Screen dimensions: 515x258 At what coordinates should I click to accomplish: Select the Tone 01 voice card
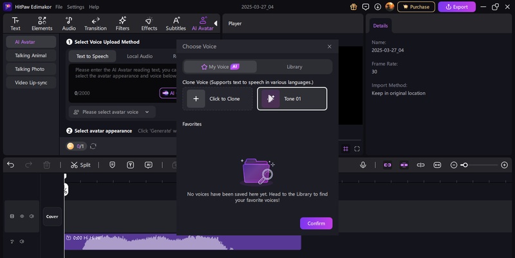(x=292, y=99)
